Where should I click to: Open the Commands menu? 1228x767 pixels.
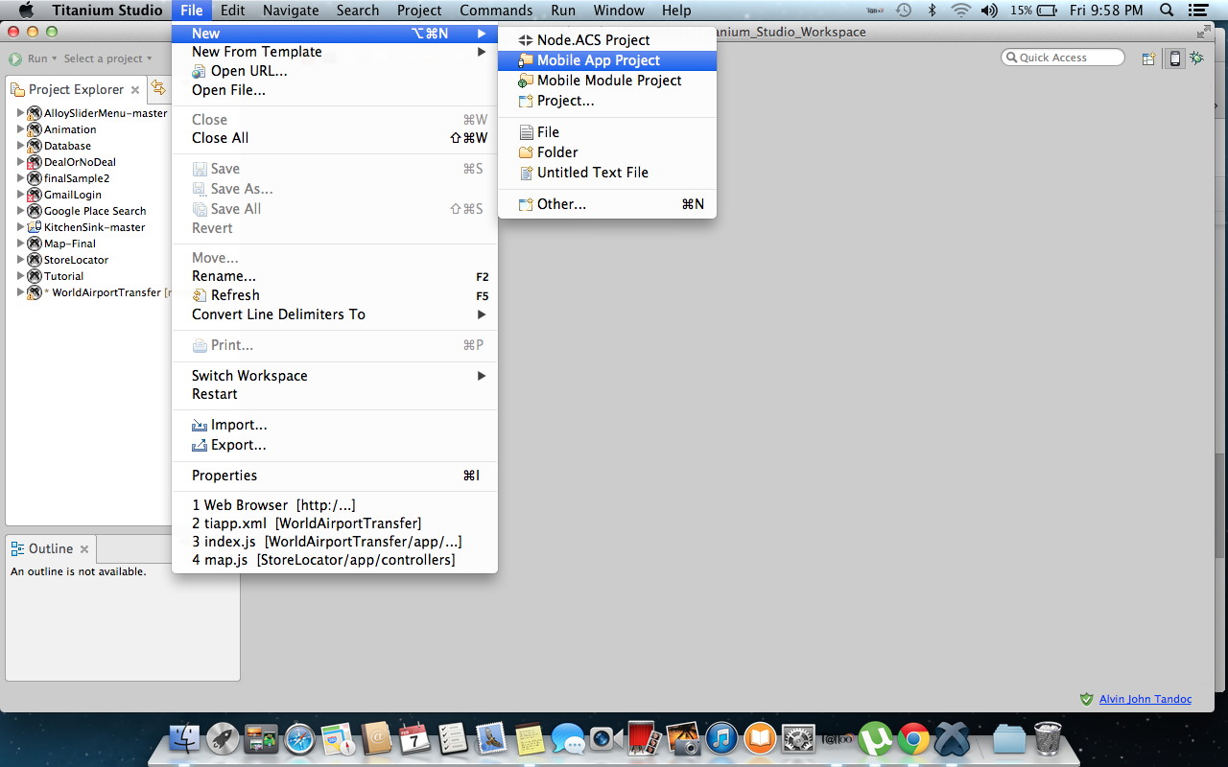point(496,11)
